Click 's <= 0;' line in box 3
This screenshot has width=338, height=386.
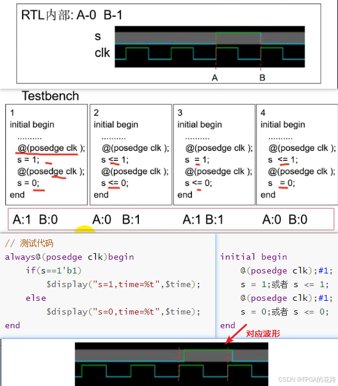click(x=199, y=183)
